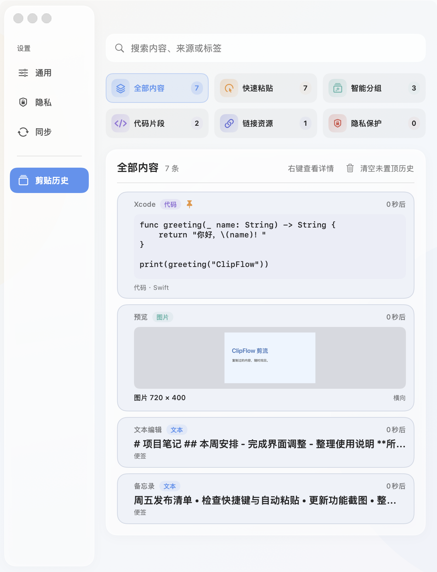Click the 设置 sidebar heading
The image size is (437, 572).
point(24,48)
